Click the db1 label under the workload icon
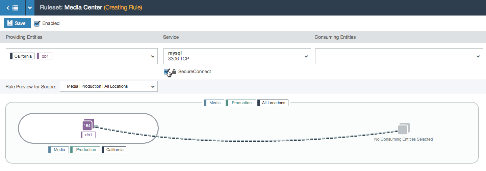This screenshot has width=486, height=171. 88,135
